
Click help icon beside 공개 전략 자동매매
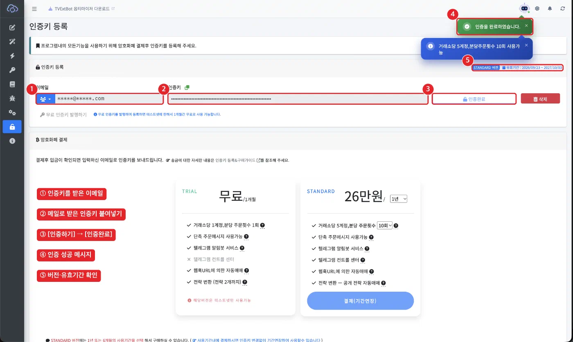click(x=384, y=283)
